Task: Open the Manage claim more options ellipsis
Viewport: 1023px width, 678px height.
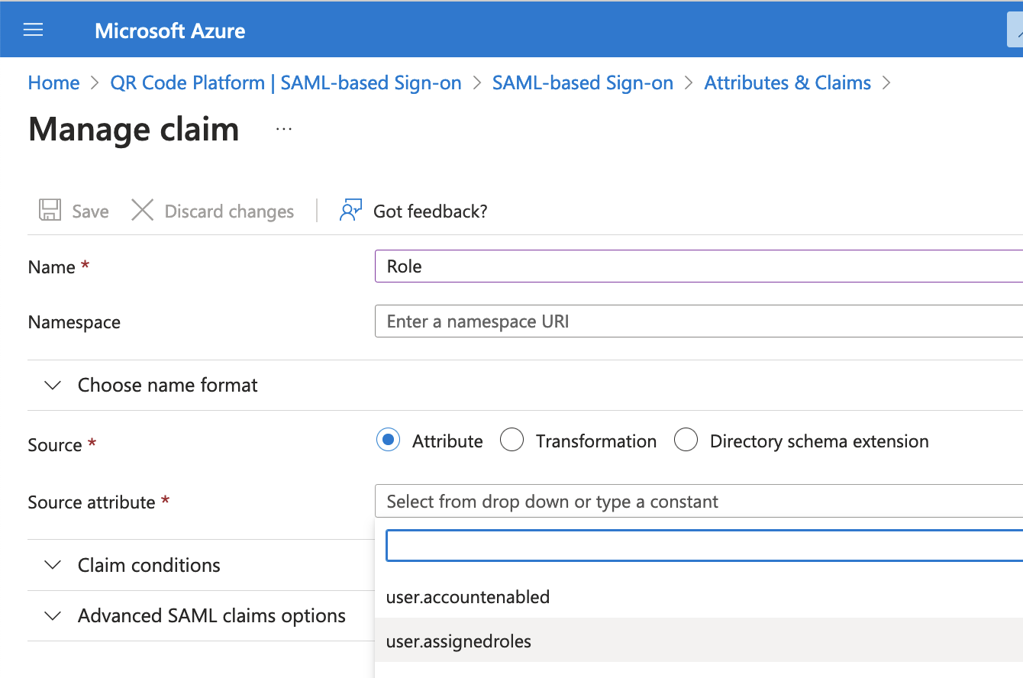Action: click(x=284, y=130)
